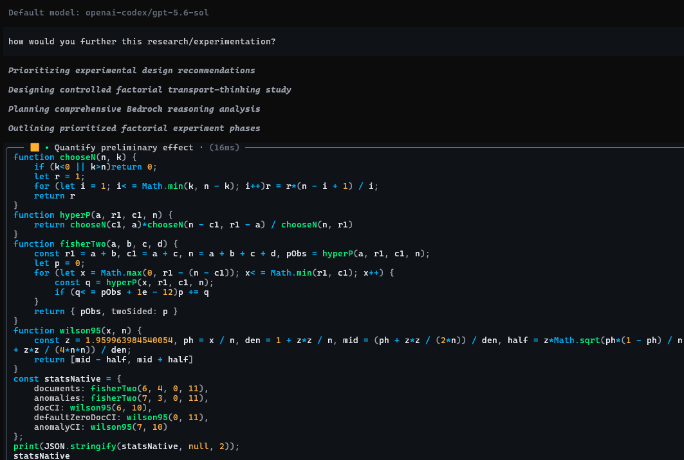Click the 'const r1 = a + b' declaration line

(232, 254)
